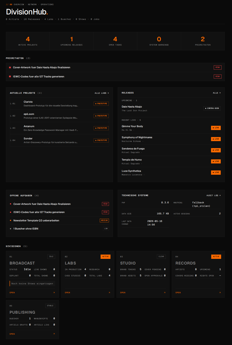This screenshot has height=345, width=232.
Task: Click LIVE badge for Templo de Humo
Action: (216, 161)
